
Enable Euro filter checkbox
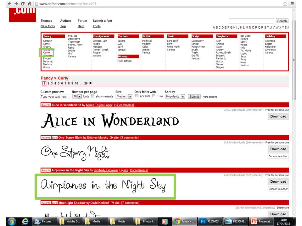click(154, 96)
